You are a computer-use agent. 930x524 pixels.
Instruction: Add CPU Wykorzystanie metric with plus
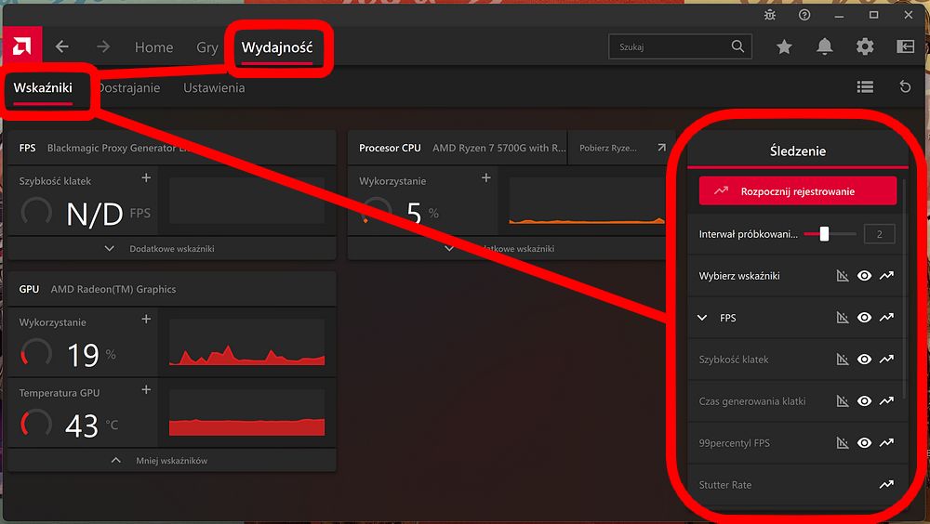[485, 177]
